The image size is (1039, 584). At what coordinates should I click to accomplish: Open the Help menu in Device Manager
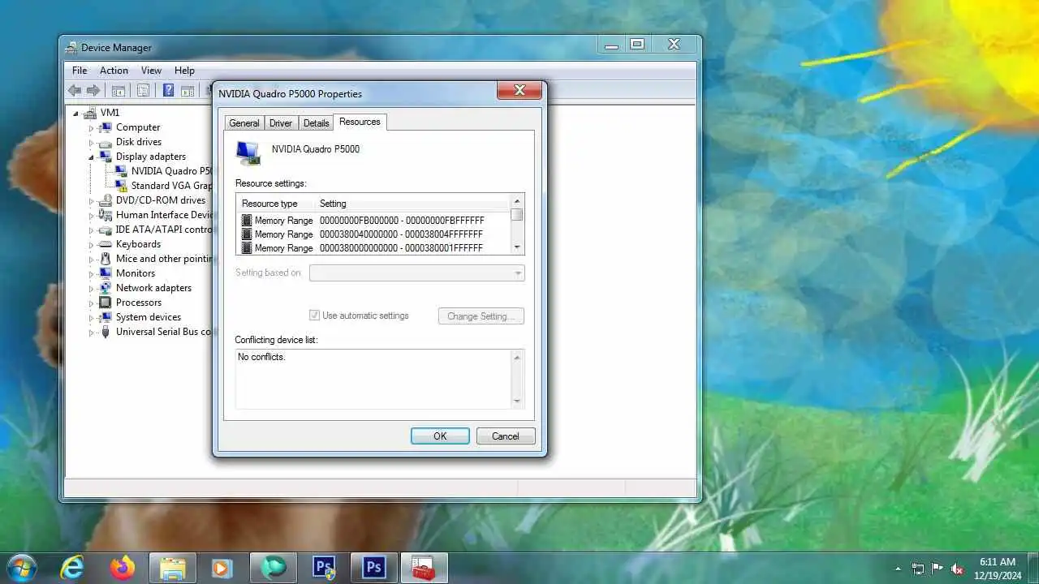click(184, 71)
